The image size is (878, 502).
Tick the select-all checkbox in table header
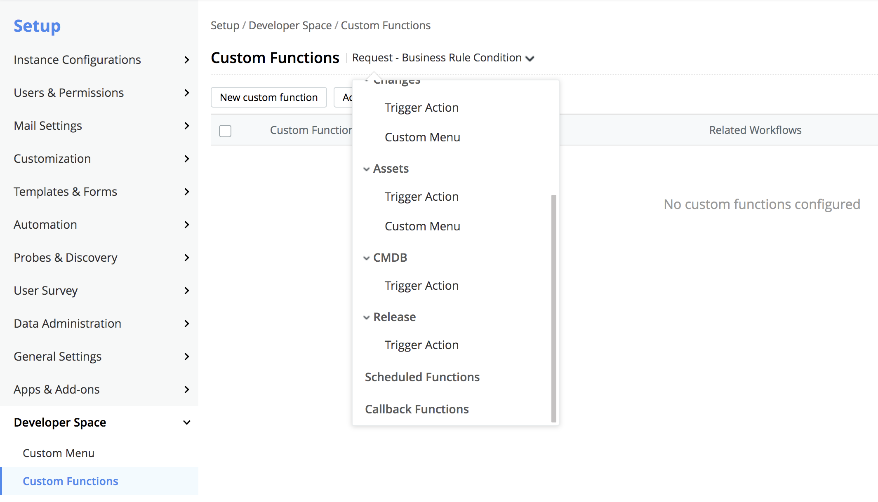click(x=225, y=131)
